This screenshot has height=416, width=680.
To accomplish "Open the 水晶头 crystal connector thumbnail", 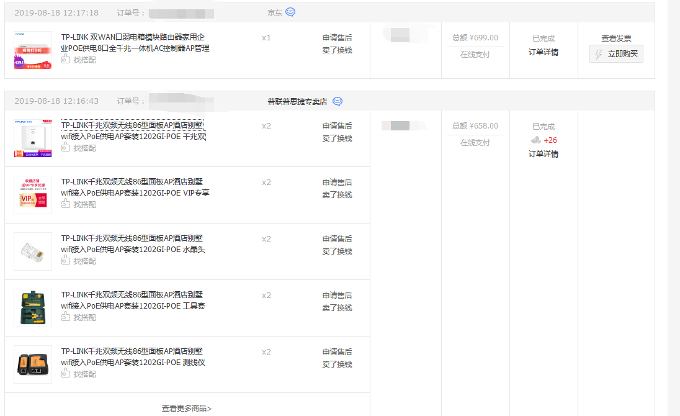I will pos(33,251).
